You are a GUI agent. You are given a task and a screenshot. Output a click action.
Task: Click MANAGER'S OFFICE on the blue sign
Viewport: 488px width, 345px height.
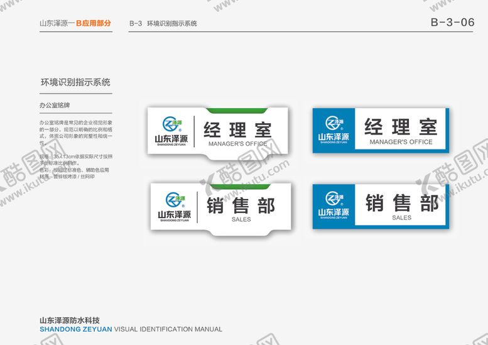point(401,142)
